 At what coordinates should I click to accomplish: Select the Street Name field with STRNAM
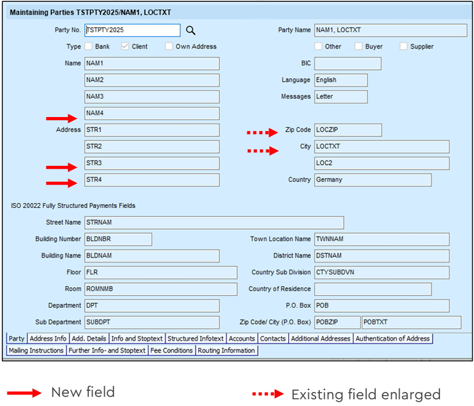point(214,223)
